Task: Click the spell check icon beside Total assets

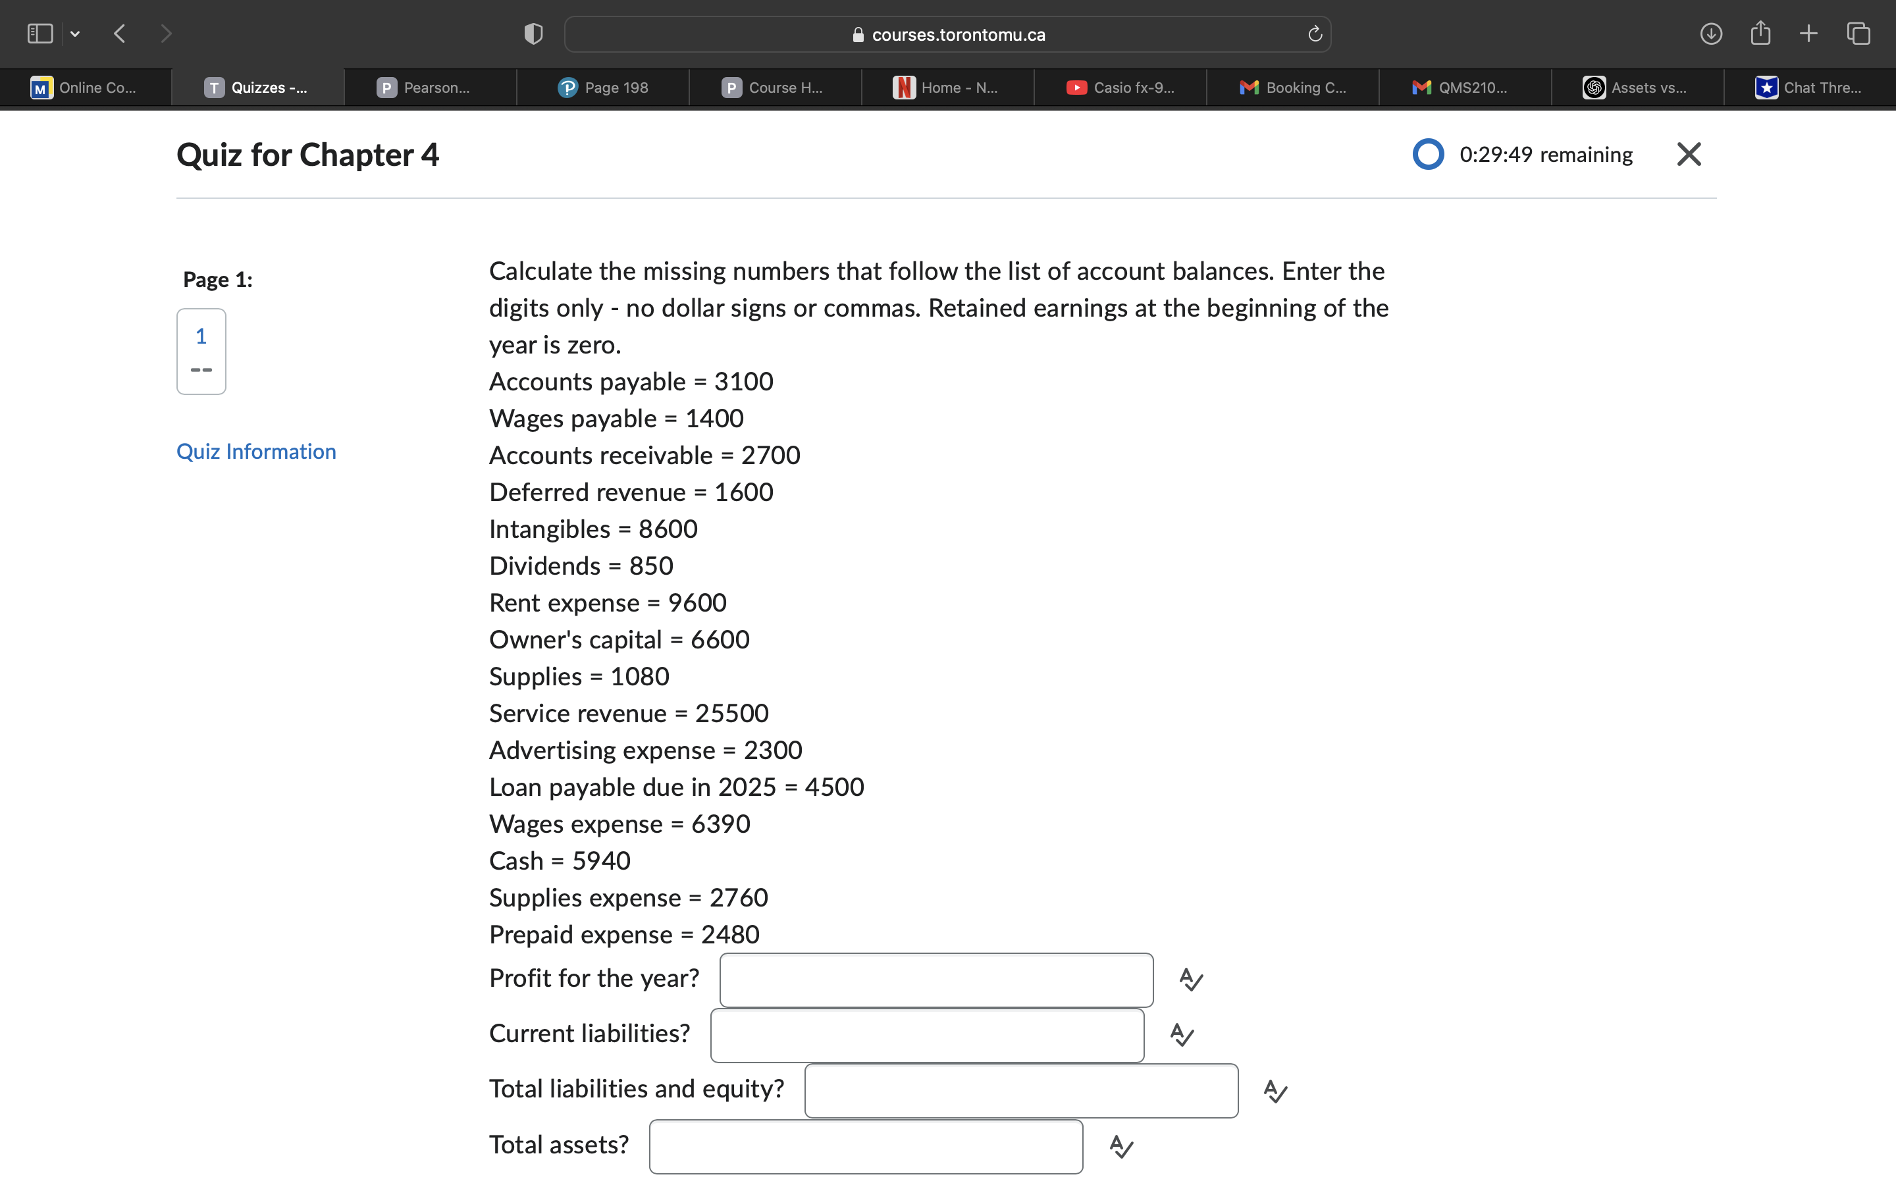Action: coord(1121,1147)
